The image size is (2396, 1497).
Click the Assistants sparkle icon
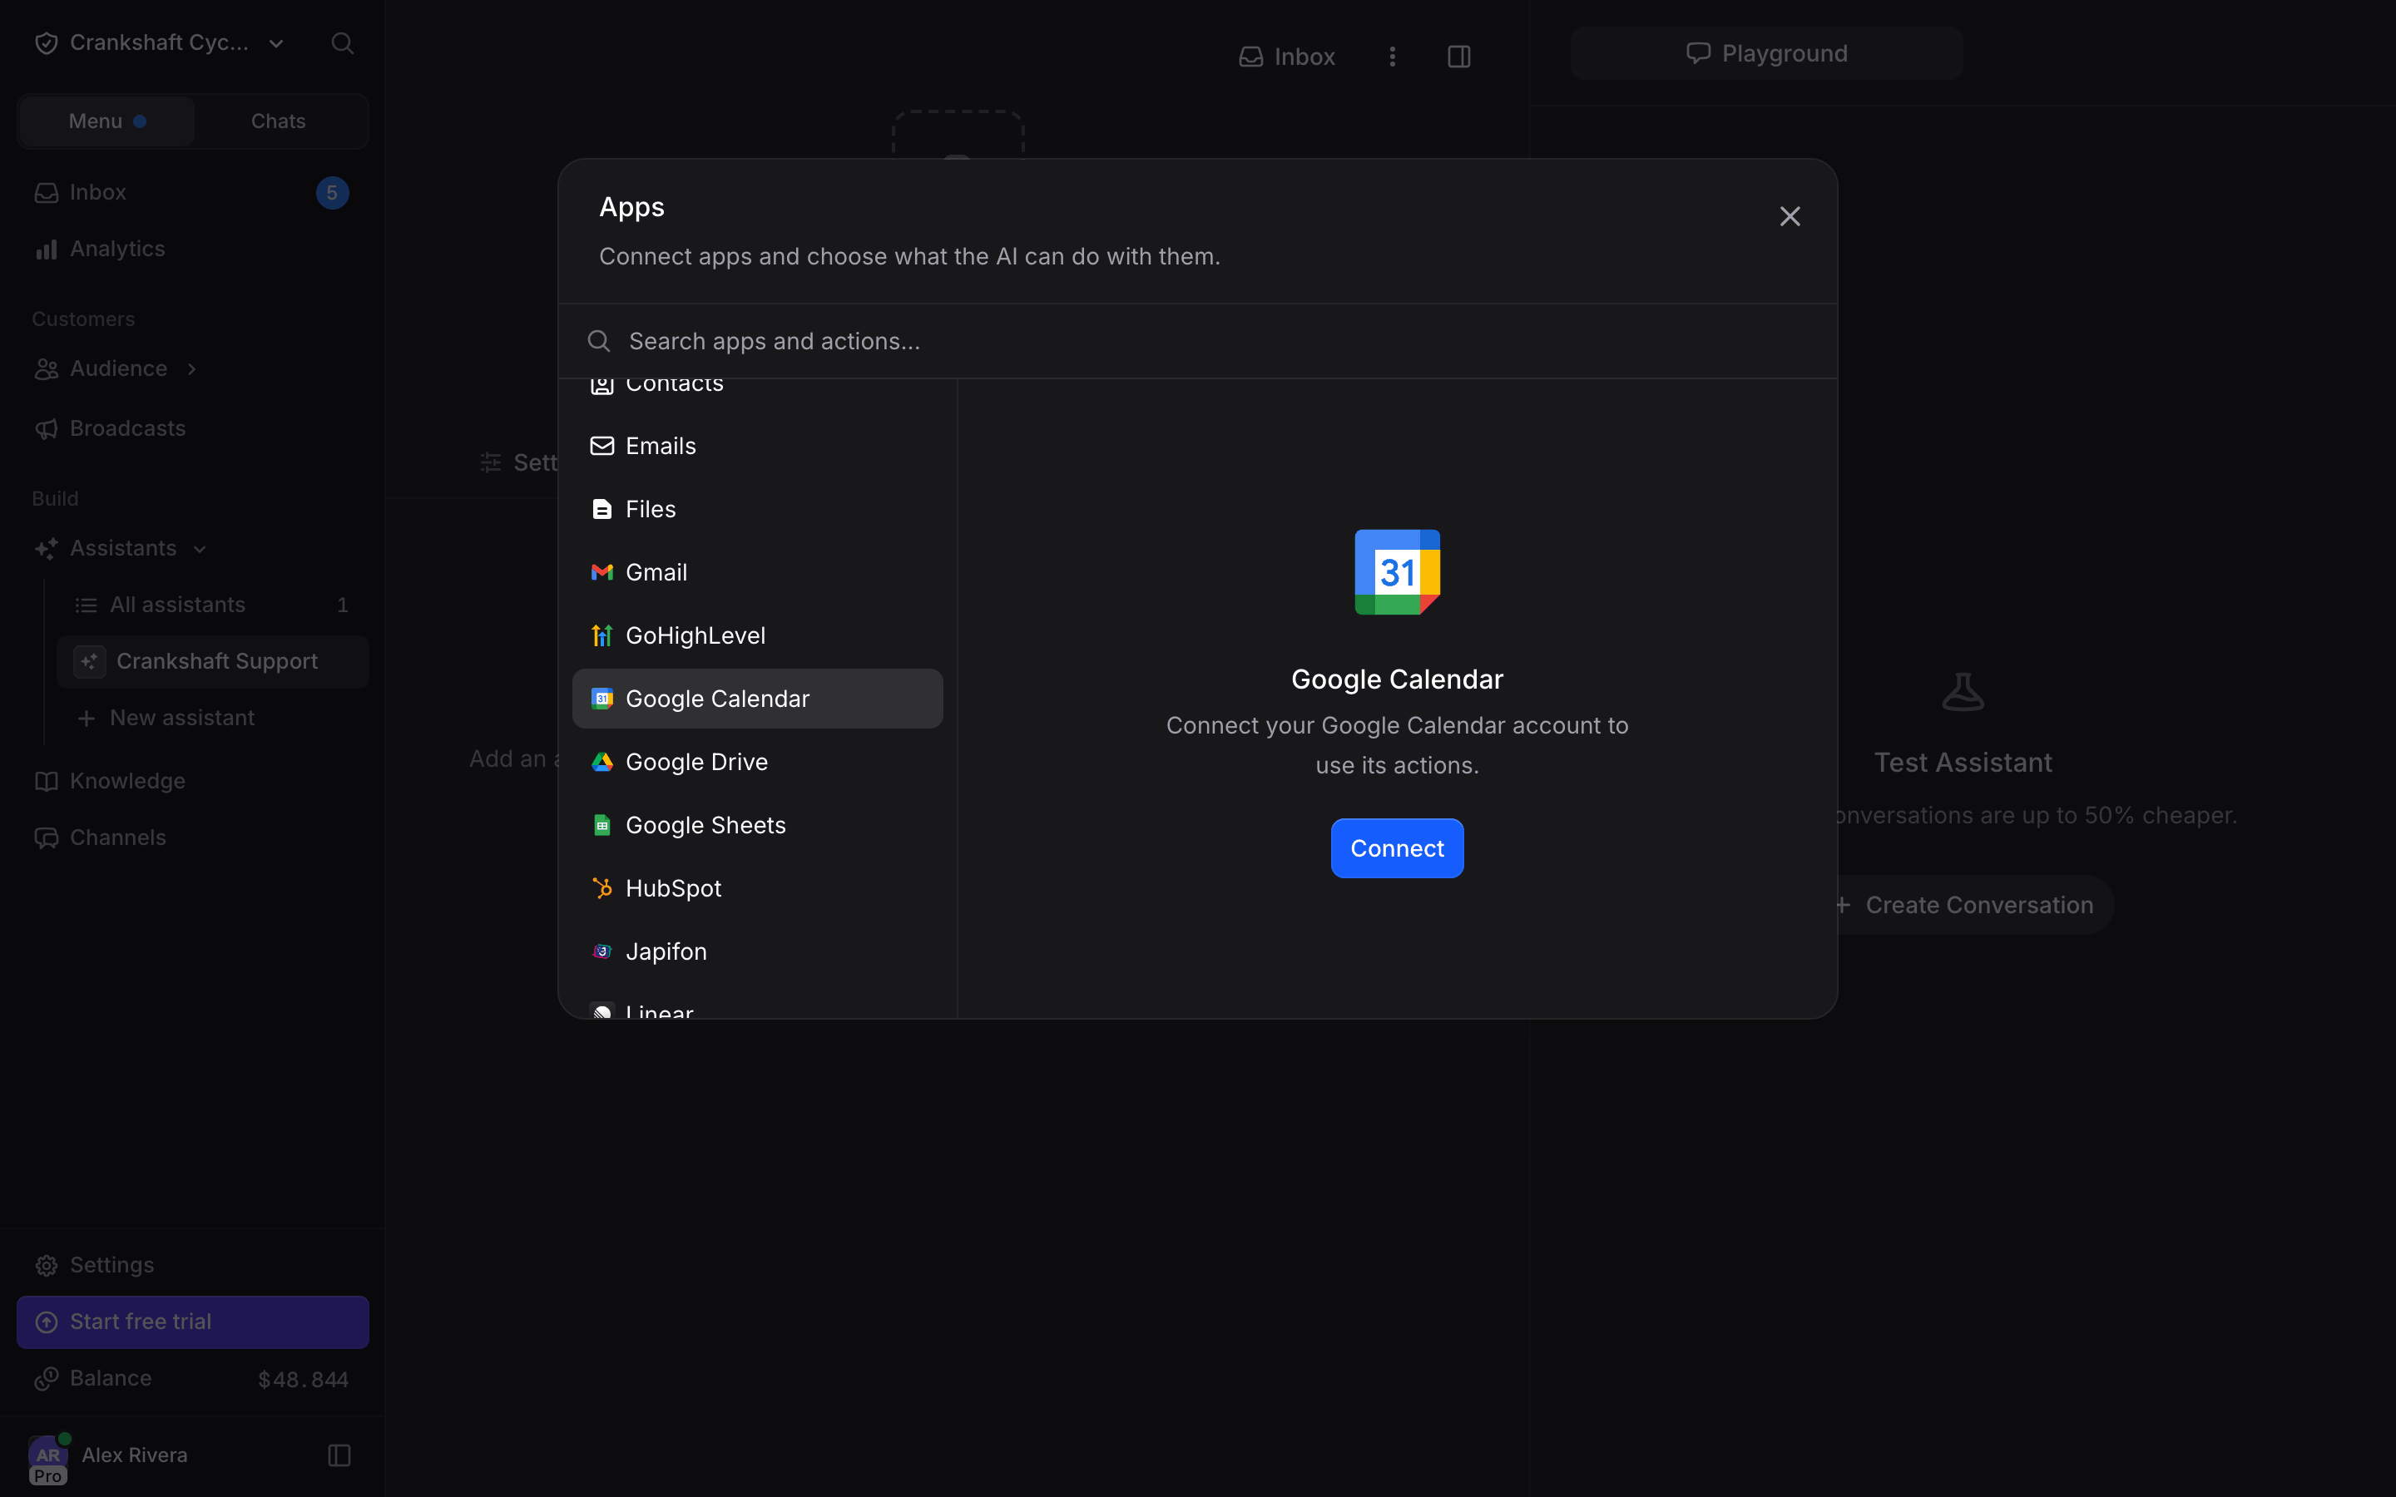tap(47, 549)
